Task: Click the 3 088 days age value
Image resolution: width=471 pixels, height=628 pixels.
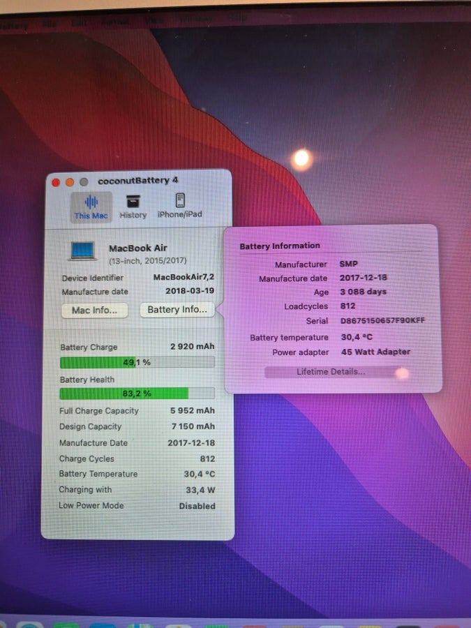Action: (364, 292)
